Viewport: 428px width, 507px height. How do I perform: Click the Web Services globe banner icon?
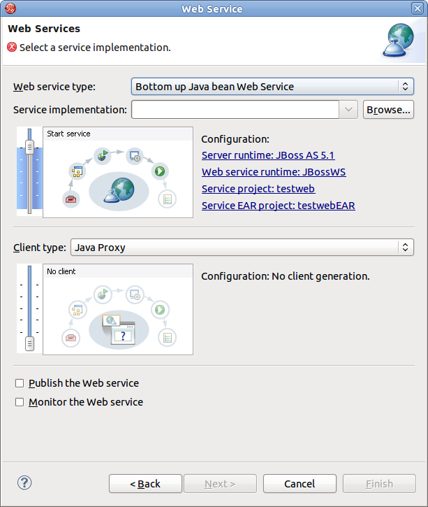401,40
